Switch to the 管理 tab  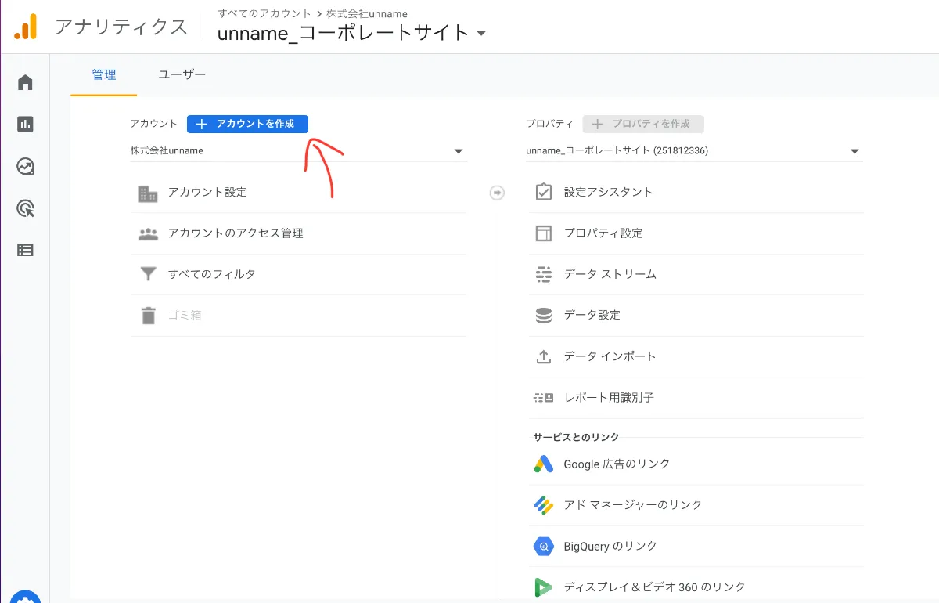tap(104, 75)
